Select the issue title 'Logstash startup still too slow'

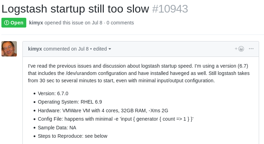pos(75,9)
